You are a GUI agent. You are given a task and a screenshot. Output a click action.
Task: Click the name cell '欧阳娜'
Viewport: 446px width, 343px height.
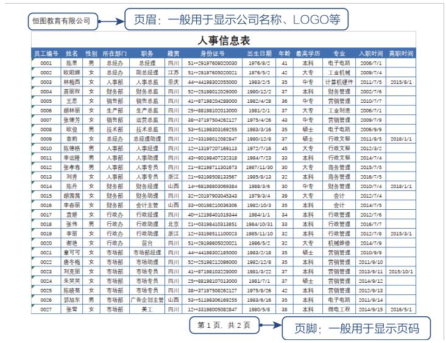click(72, 73)
